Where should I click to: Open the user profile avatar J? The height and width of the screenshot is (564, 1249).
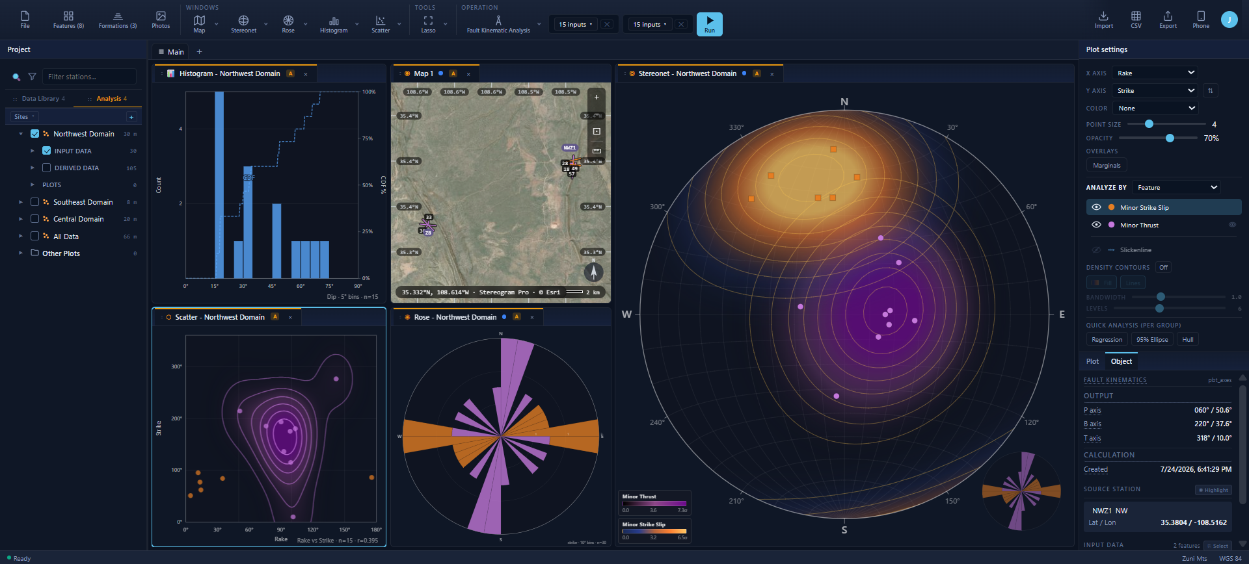(1229, 19)
